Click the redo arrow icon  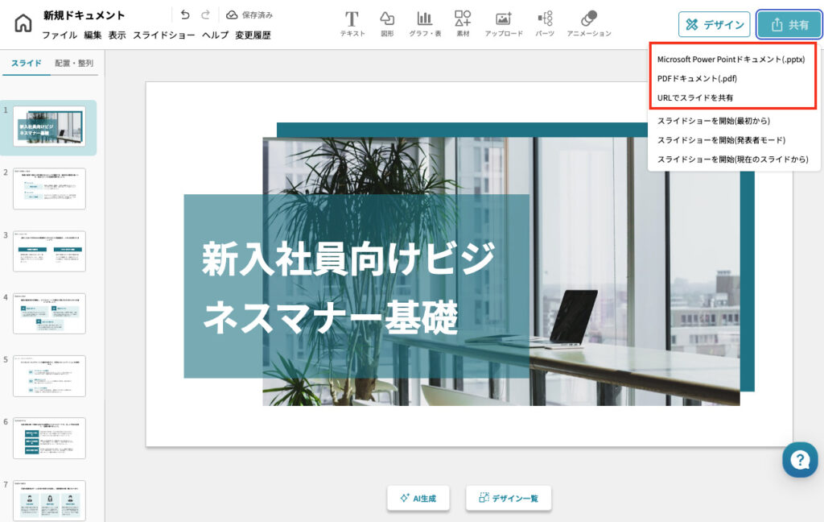tap(206, 15)
